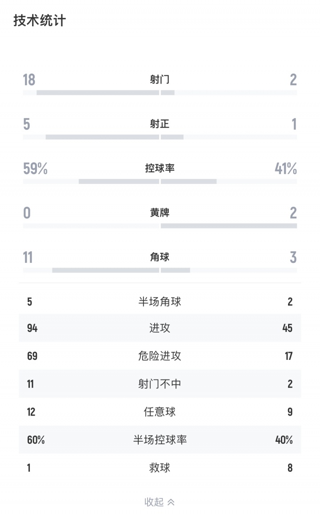The height and width of the screenshot is (518, 320).
Task: Select the 射门不中 row label
Action: click(160, 384)
